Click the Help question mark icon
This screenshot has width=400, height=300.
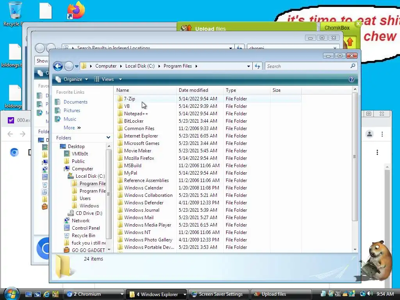[351, 79]
